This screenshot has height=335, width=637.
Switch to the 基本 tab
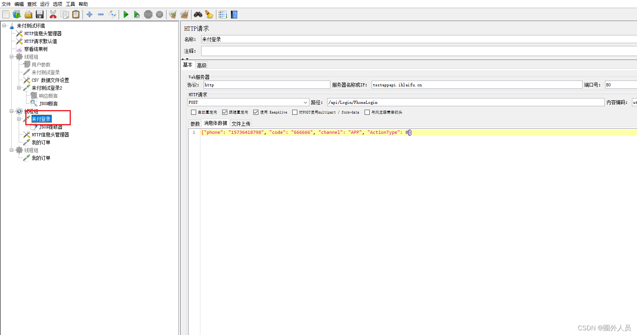coord(188,65)
